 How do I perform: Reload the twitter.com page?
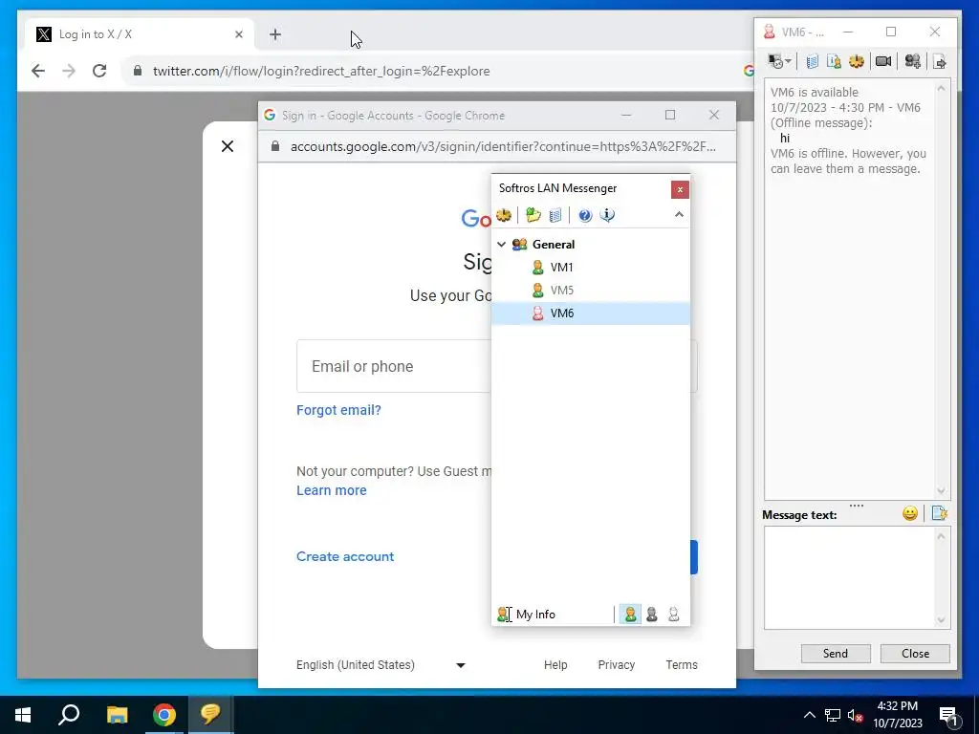click(99, 71)
